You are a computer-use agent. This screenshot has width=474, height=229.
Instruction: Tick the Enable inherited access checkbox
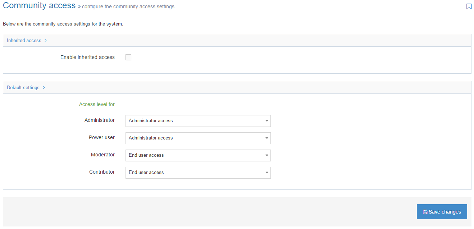[x=128, y=57]
